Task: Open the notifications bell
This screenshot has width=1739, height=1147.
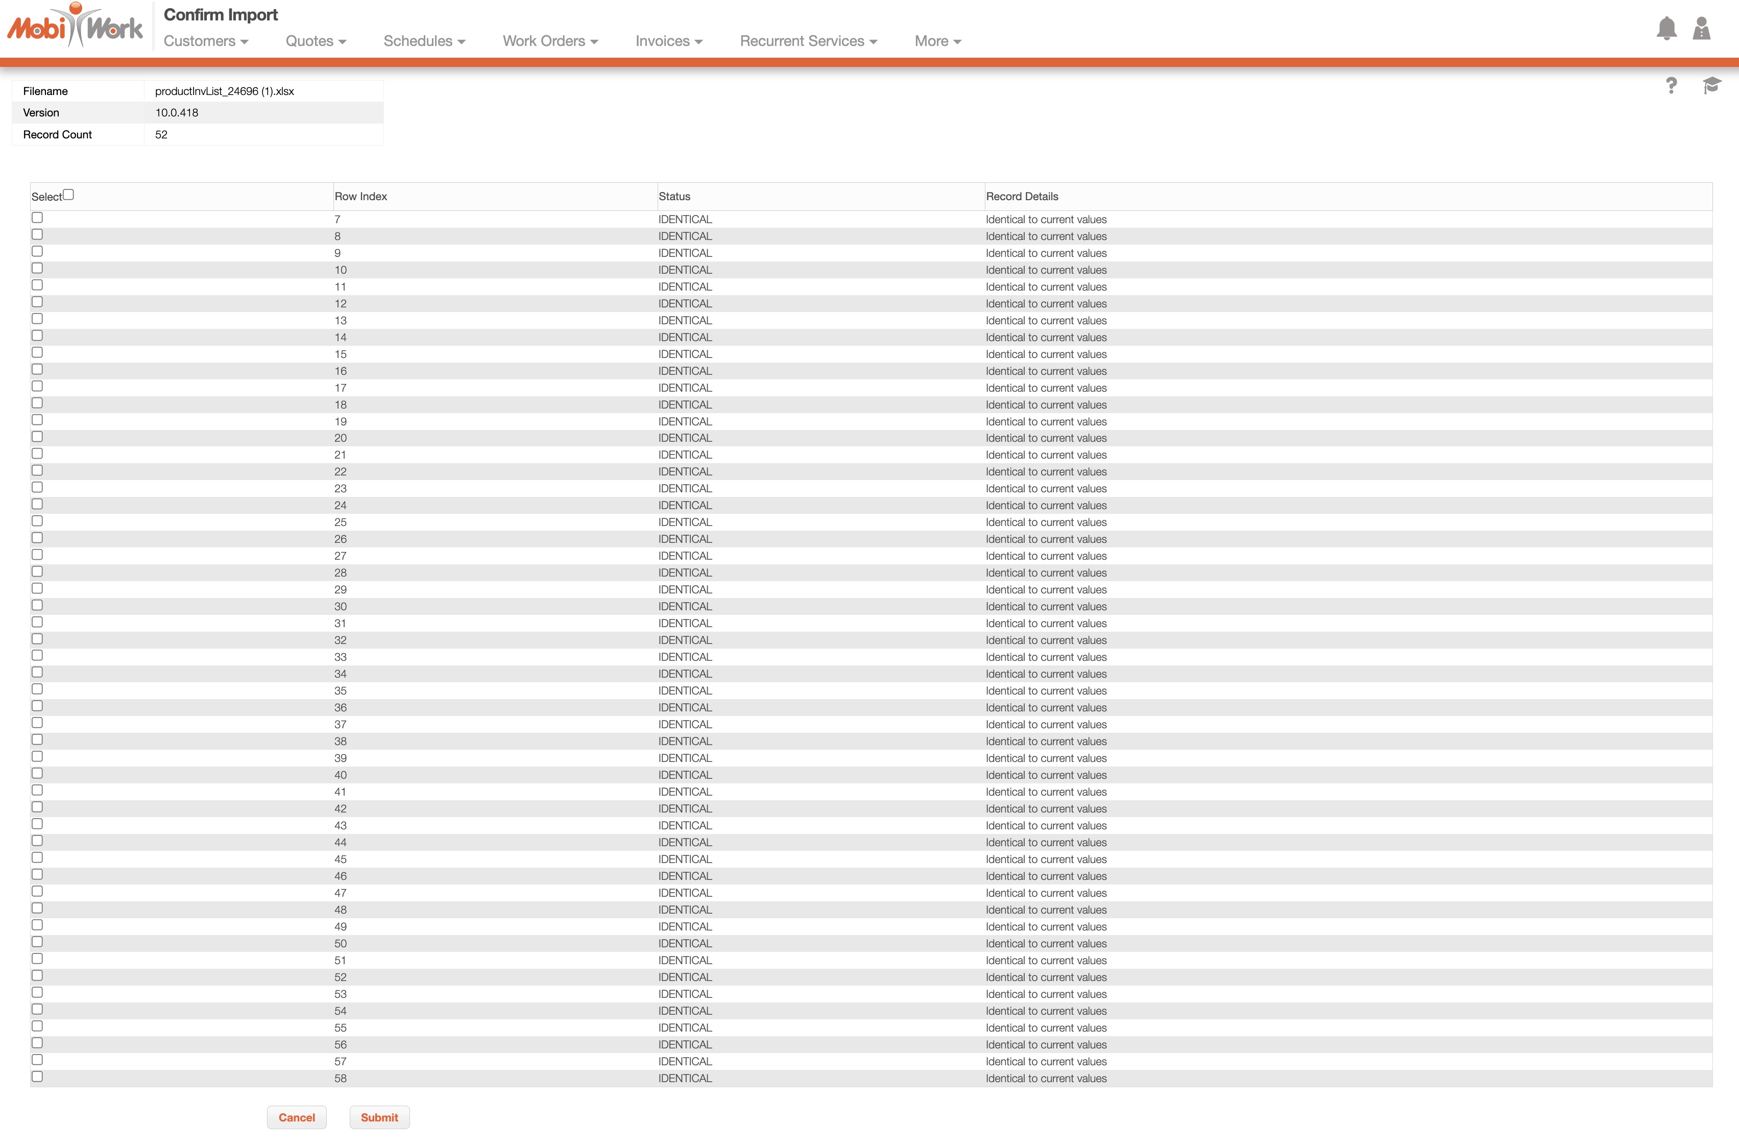Action: point(1666,29)
